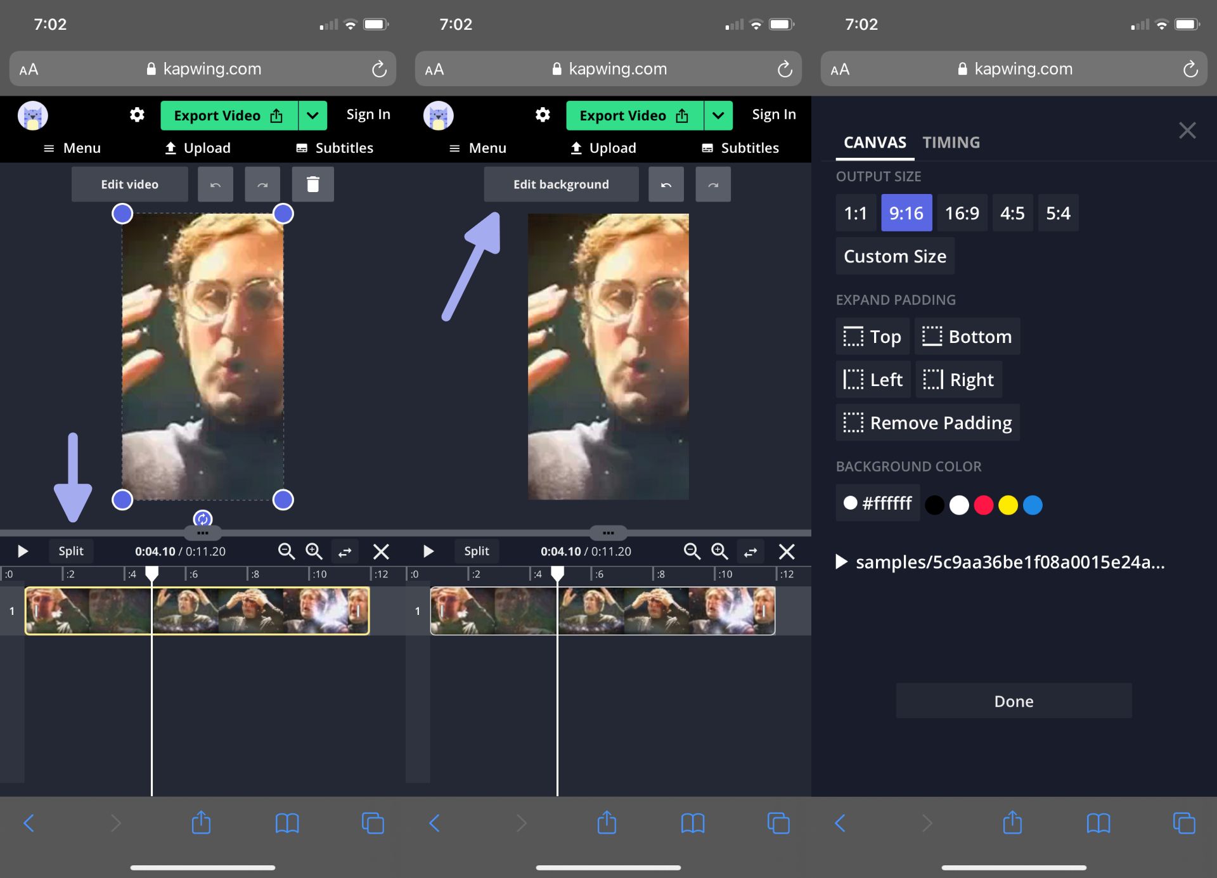The width and height of the screenshot is (1217, 878).
Task: Expand the samples layer disclosure triangle
Action: point(841,562)
